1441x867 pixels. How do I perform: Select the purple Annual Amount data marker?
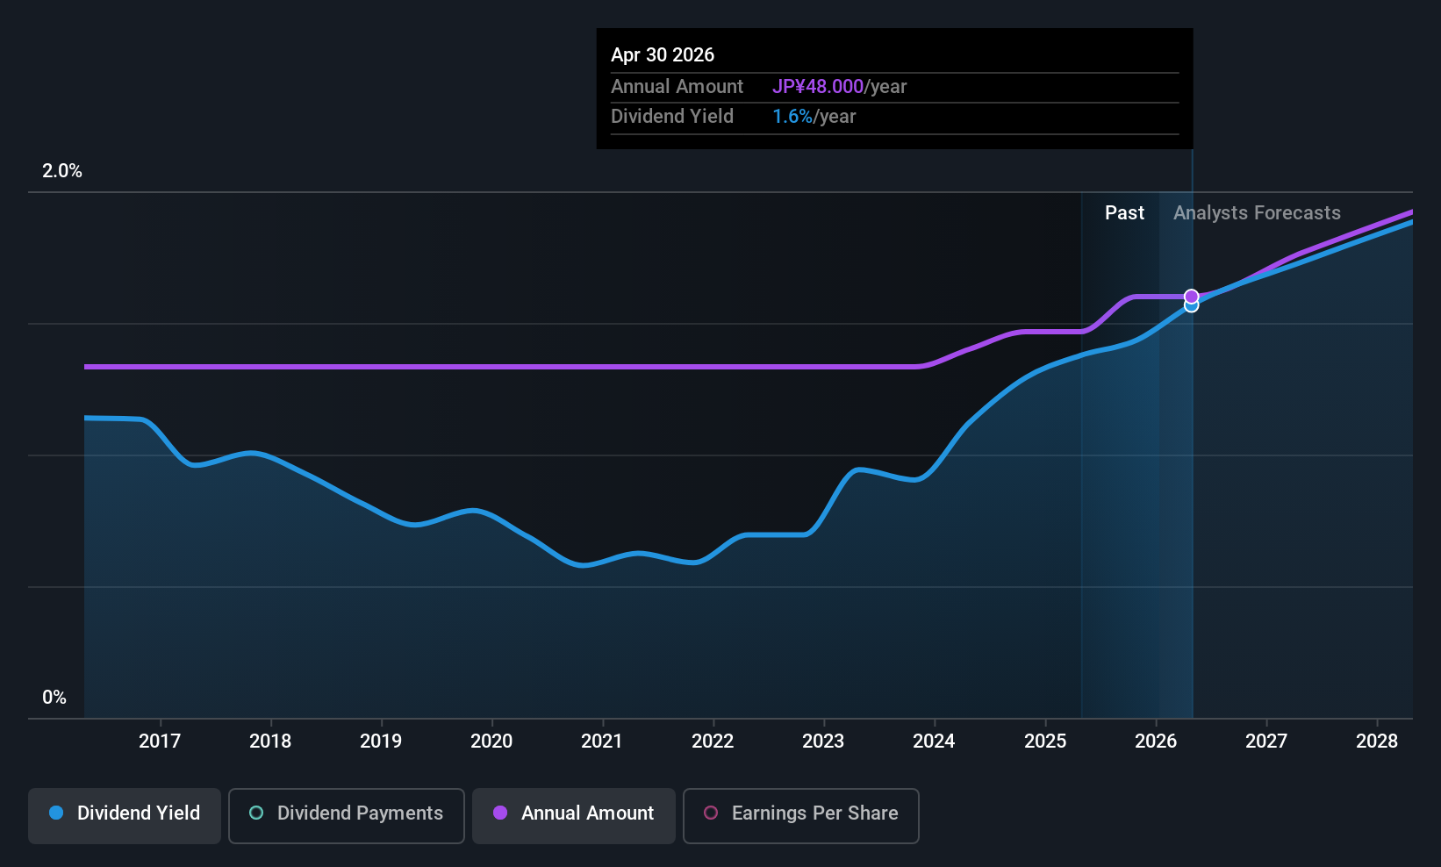(x=1191, y=297)
